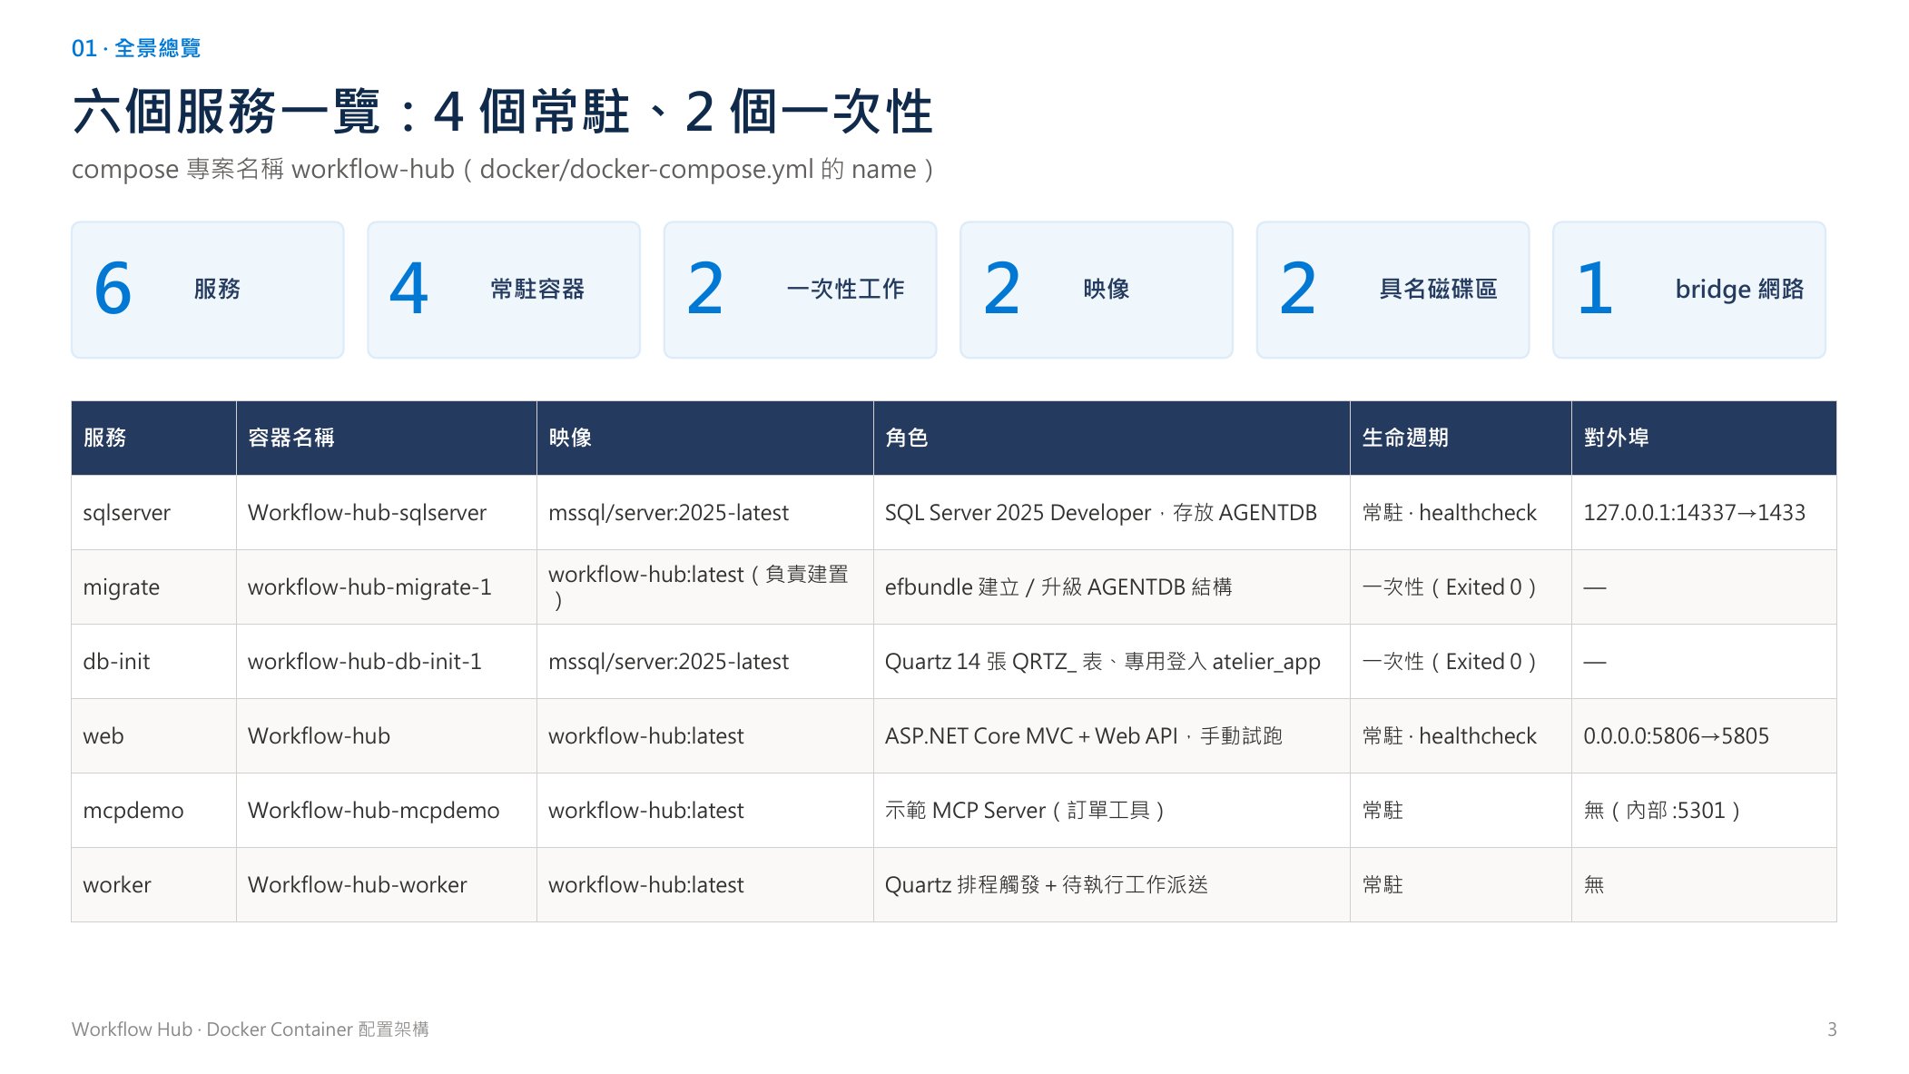
Task: Click the 'mcpdemo' service cell
Action: point(153,811)
